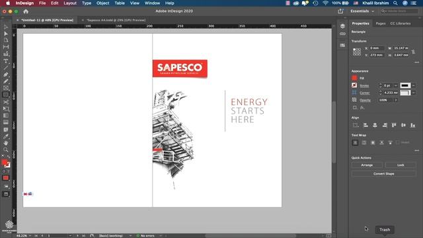Enable Jump to Next Column wrap
The height and width of the screenshot is (238, 423).
coord(390,143)
